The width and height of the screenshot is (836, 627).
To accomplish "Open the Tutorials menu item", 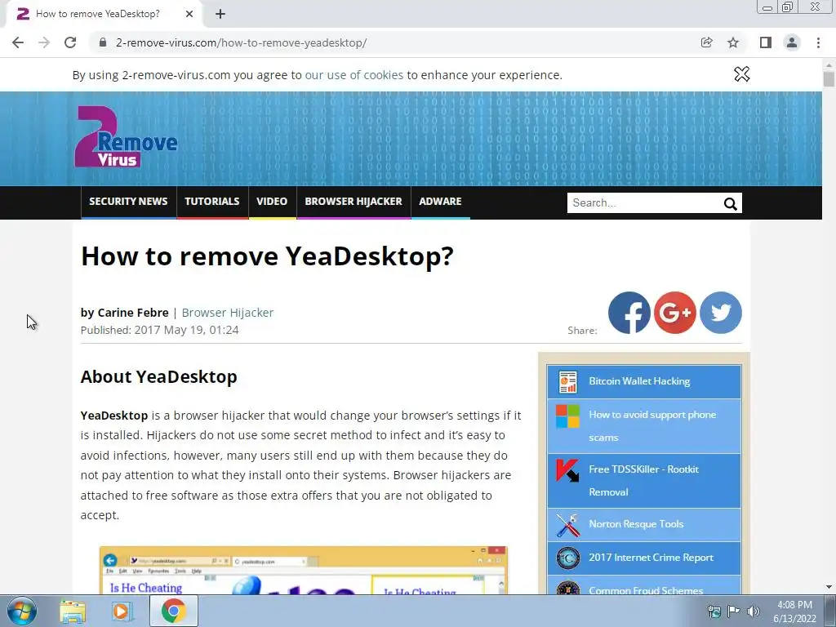I will [x=211, y=202].
